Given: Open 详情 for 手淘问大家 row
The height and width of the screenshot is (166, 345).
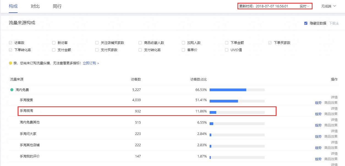Looking at the screenshot, I should click(334, 131).
